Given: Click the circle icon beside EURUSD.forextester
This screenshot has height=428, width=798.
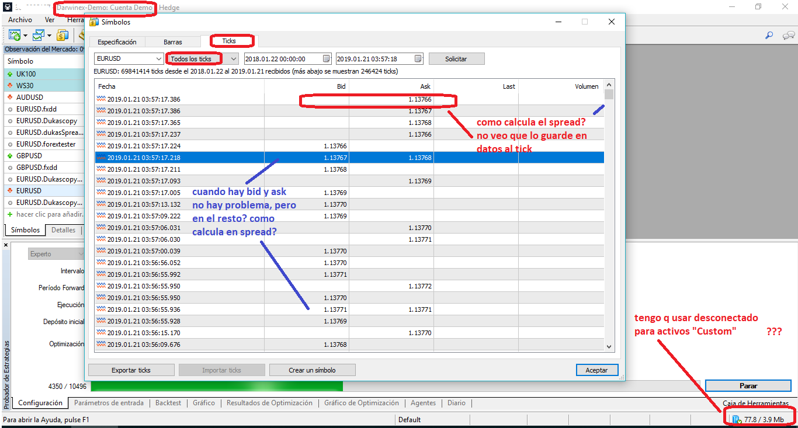Looking at the screenshot, I should click(9, 144).
